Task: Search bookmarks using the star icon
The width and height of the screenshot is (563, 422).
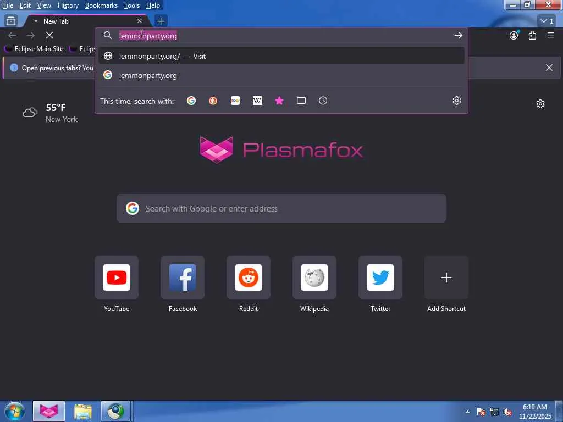Action: pyautogui.click(x=279, y=101)
